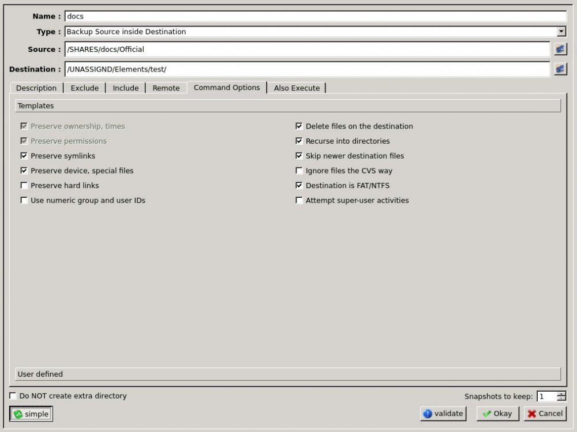Enable Preserve hard links
The image size is (577, 432).
pos(24,186)
